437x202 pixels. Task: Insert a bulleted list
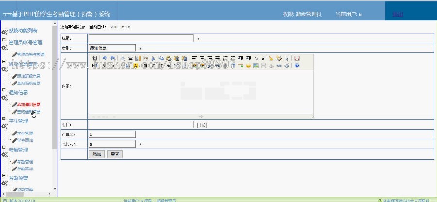(233, 58)
